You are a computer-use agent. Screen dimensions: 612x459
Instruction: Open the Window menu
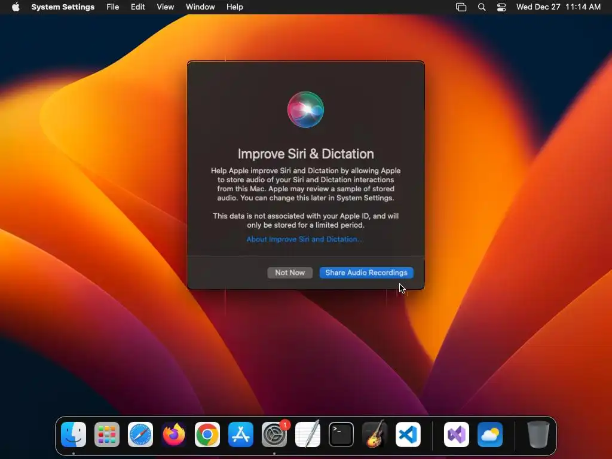coord(200,7)
